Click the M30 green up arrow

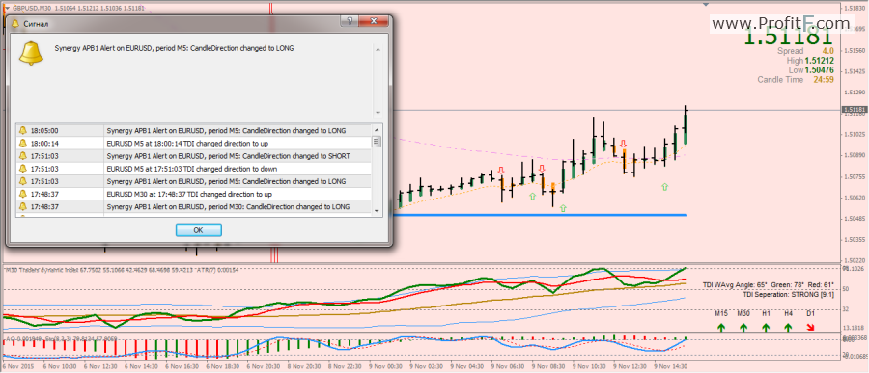click(743, 327)
